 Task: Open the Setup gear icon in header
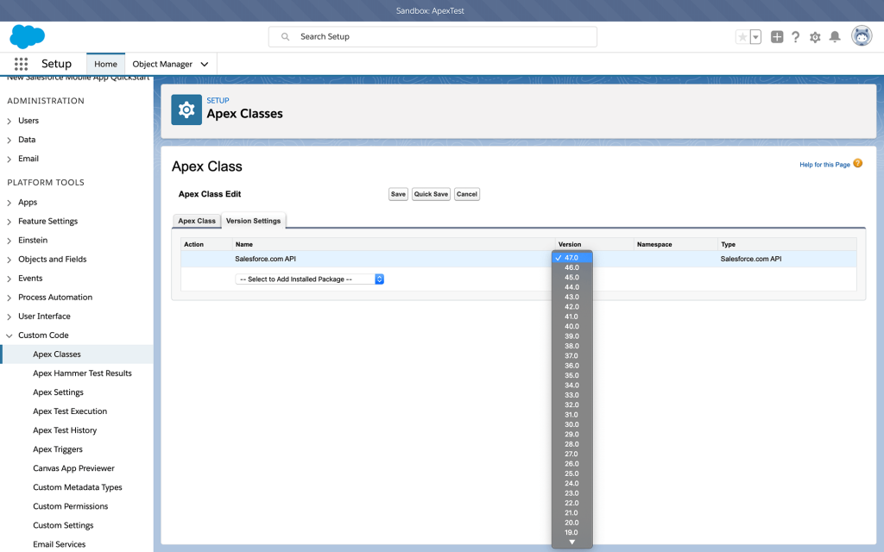point(815,37)
